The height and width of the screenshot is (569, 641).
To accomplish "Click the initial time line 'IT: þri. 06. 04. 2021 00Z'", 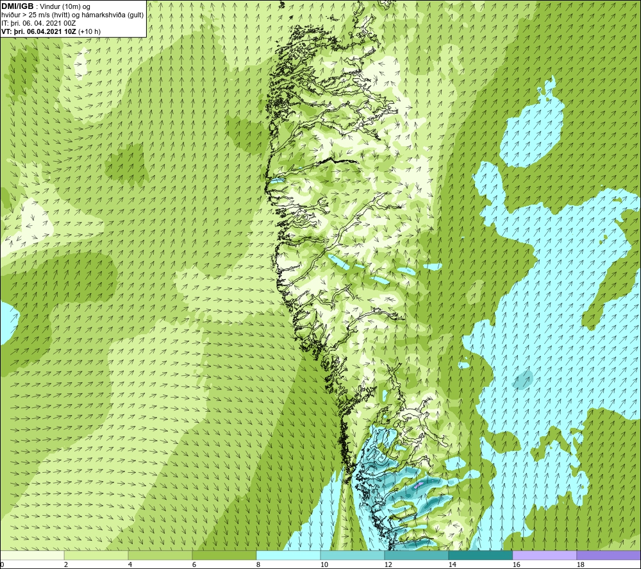I will tap(38, 23).
